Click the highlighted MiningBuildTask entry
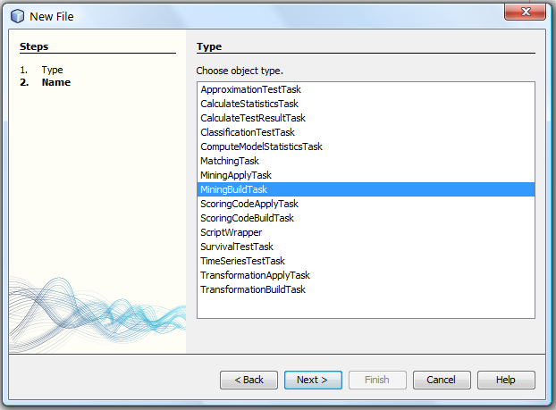 234,189
